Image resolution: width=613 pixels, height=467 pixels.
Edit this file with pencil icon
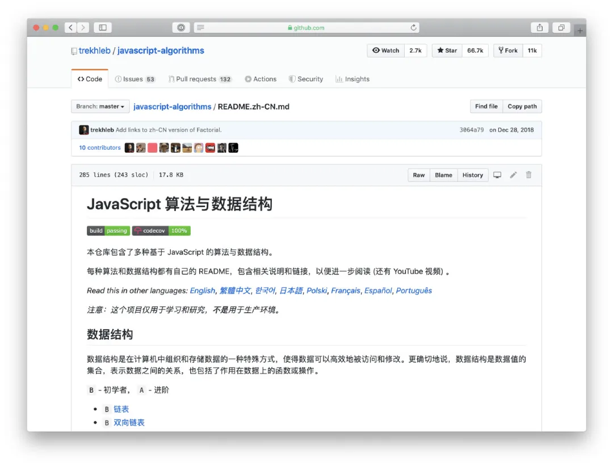tap(513, 175)
